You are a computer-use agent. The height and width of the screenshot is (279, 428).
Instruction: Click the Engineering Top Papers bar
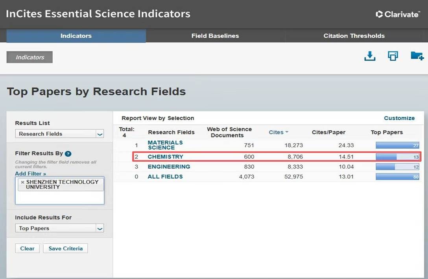pyautogui.click(x=397, y=167)
